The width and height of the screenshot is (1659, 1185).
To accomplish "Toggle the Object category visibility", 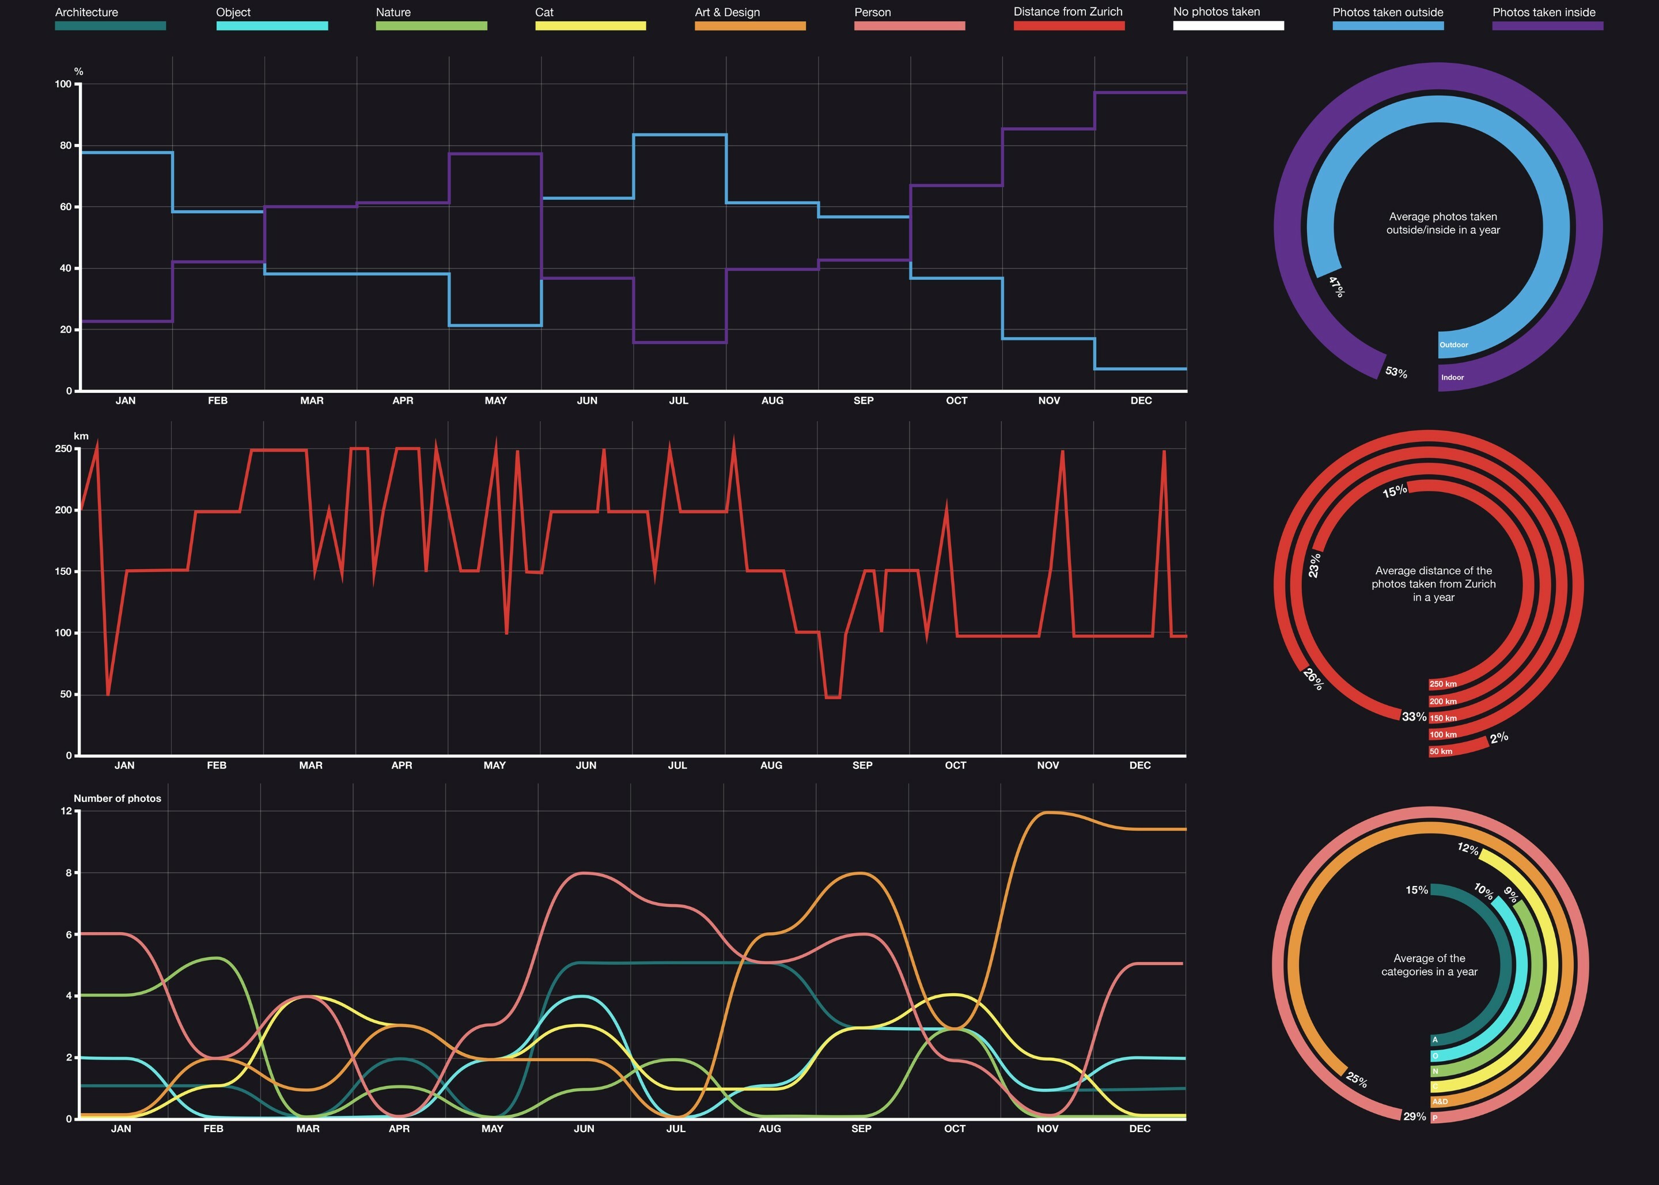I will pos(271,24).
